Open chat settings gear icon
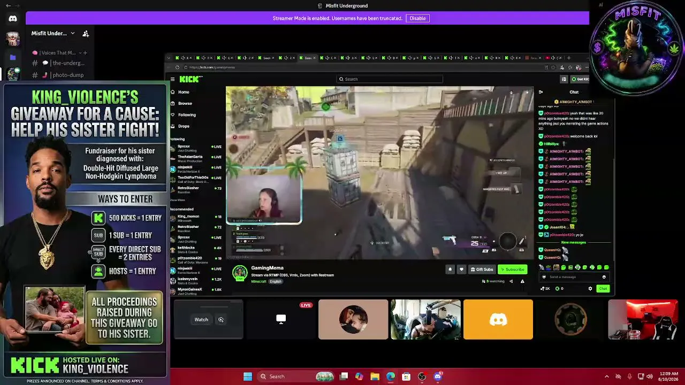This screenshot has height=385, width=685. click(x=590, y=289)
